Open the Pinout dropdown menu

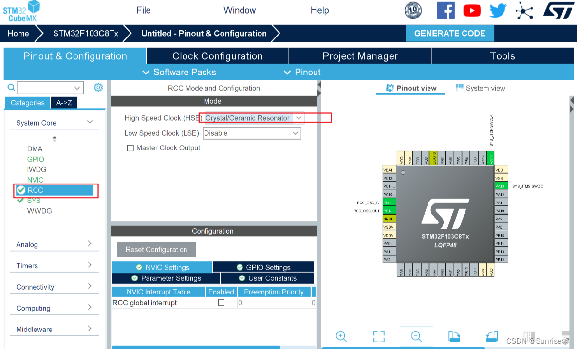click(x=302, y=72)
